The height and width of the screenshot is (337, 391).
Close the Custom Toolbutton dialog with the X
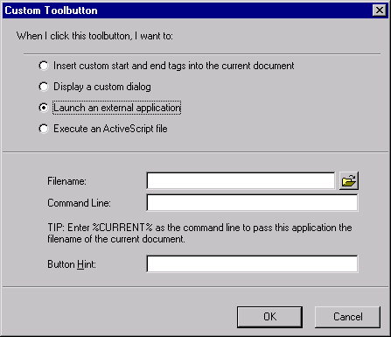(x=380, y=11)
